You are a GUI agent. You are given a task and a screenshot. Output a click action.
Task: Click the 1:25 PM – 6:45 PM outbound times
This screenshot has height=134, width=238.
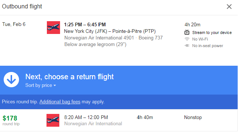85,24
